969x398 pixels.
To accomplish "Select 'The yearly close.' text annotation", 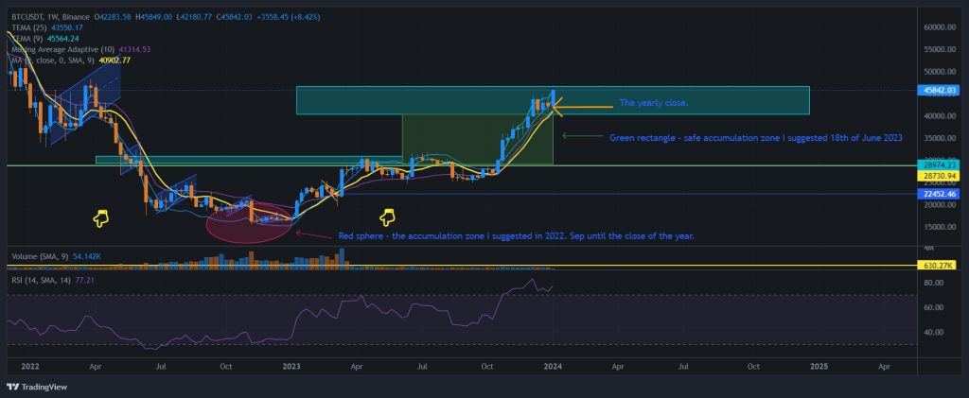I will tap(654, 102).
